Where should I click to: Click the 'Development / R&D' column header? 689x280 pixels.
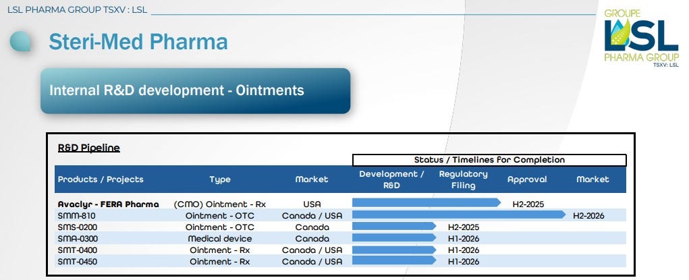click(x=391, y=179)
